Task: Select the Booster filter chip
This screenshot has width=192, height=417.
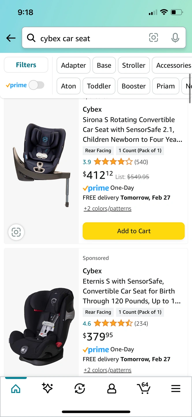Action: click(x=134, y=86)
